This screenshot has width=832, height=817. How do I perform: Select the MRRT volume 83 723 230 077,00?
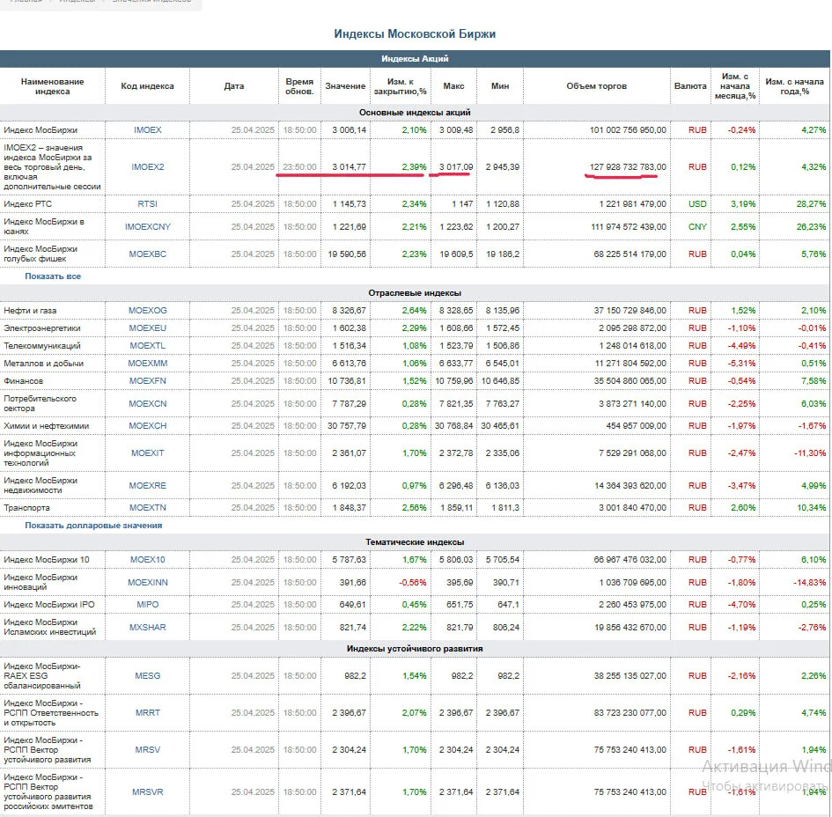point(630,713)
